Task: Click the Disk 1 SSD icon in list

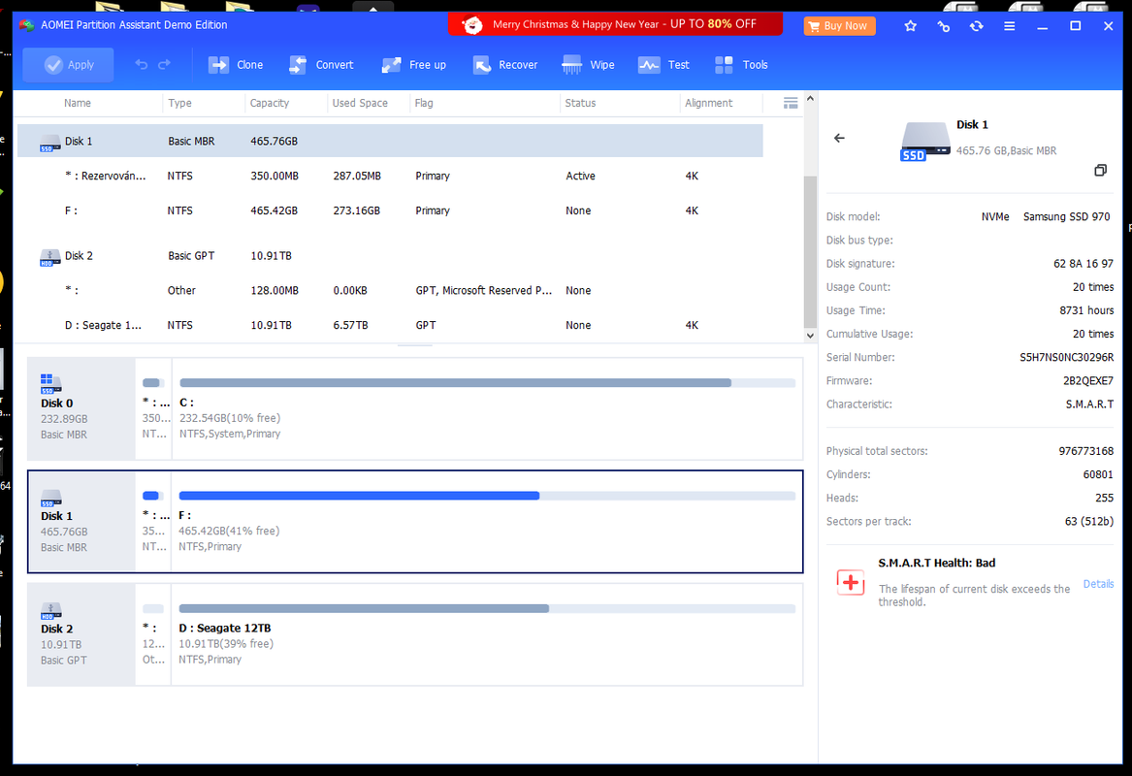Action: (x=49, y=143)
